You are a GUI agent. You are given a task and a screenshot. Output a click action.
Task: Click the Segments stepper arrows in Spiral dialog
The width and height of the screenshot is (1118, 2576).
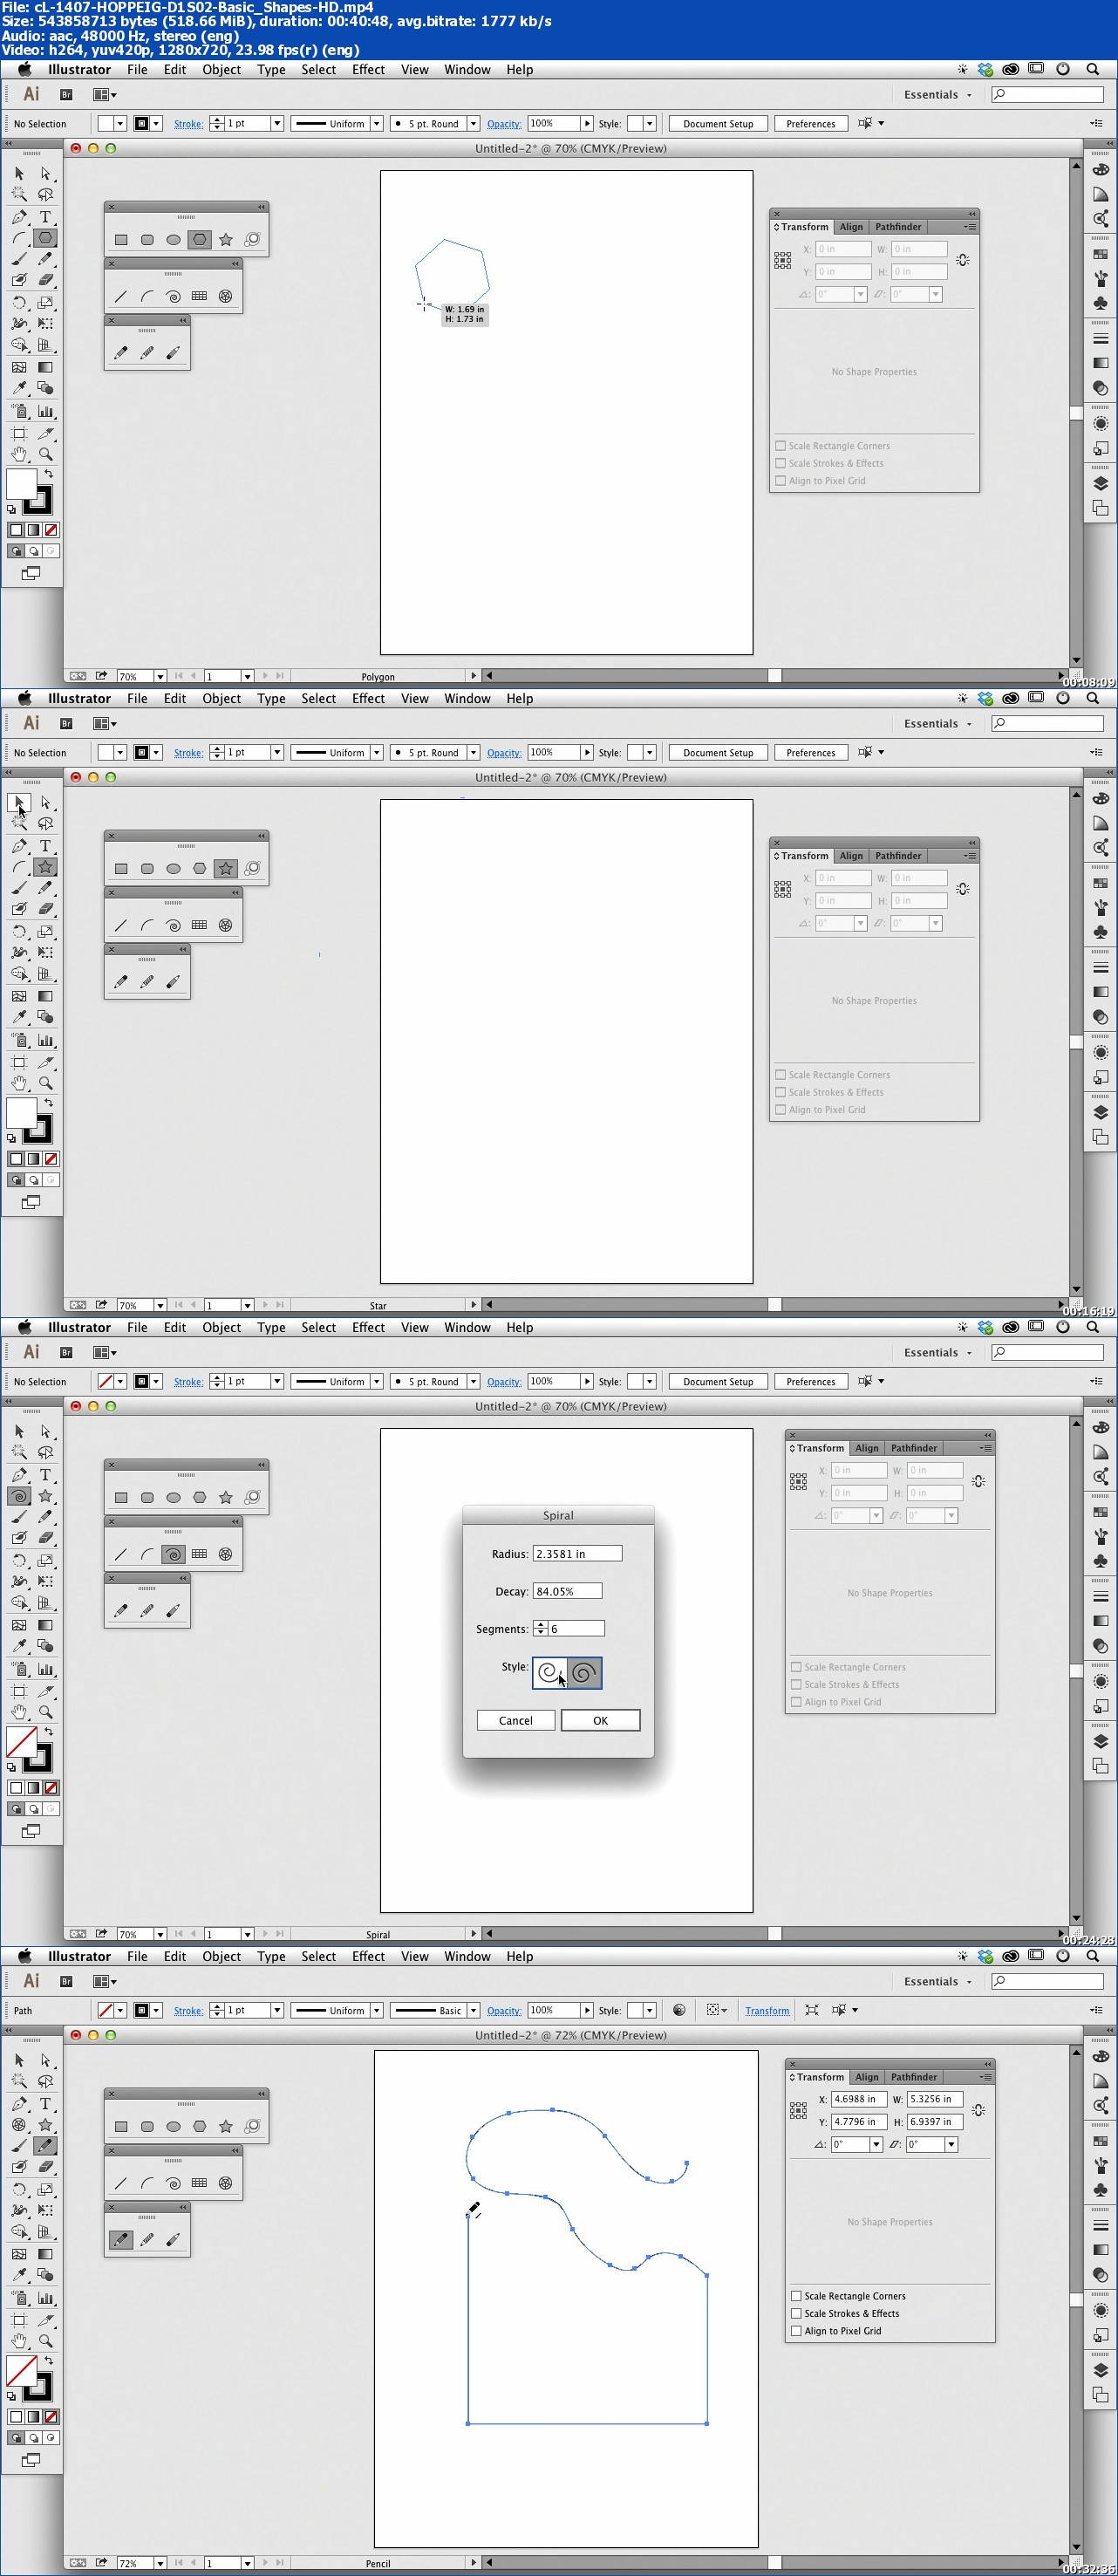coord(540,1628)
